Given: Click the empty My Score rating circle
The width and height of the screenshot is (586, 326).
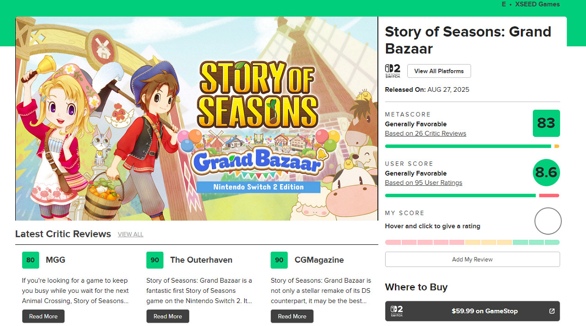Looking at the screenshot, I should point(548,221).
